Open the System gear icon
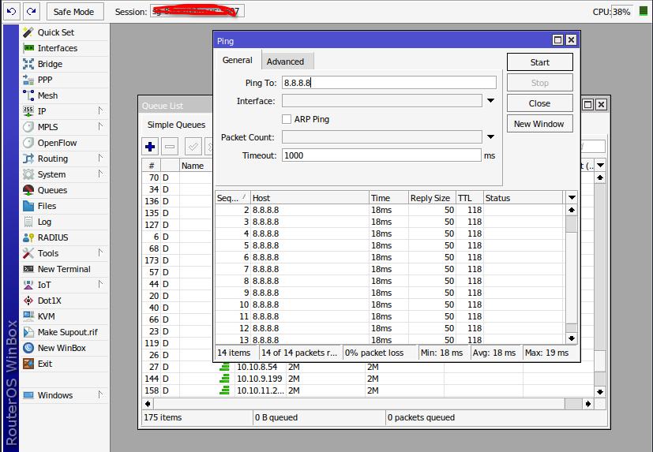The height and width of the screenshot is (452, 653). (x=28, y=174)
